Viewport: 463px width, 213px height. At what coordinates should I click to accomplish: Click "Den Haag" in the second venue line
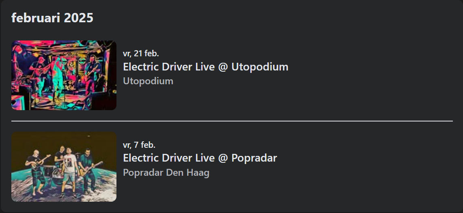pyautogui.click(x=188, y=173)
